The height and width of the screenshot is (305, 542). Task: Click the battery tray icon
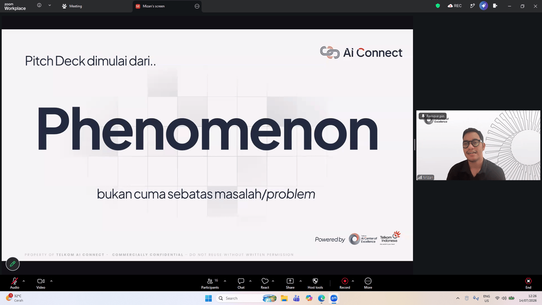click(x=511, y=298)
